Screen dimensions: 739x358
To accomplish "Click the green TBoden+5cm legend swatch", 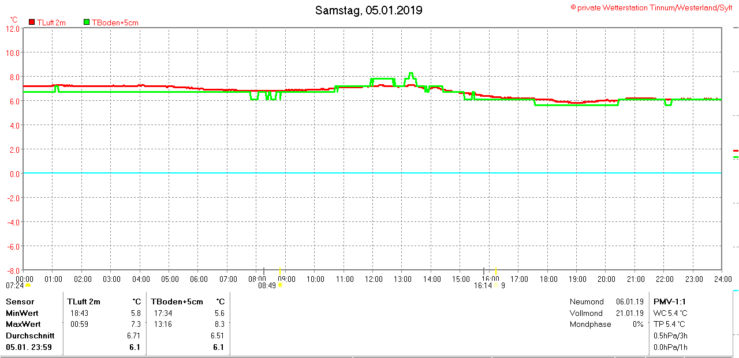I will click(87, 22).
